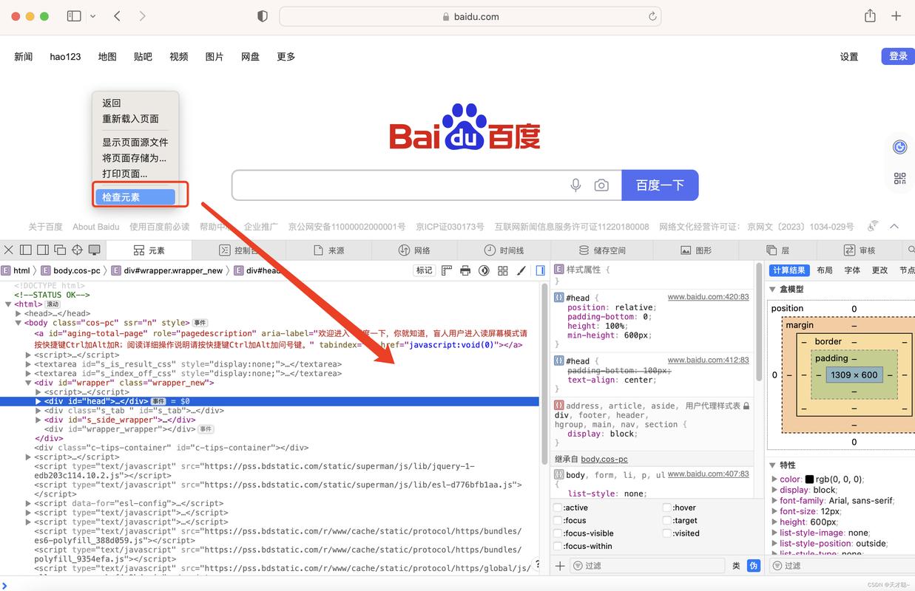Viewport: 915px width, 591px height.
Task: Click the print styles icon in Elements toolbar
Action: (465, 271)
